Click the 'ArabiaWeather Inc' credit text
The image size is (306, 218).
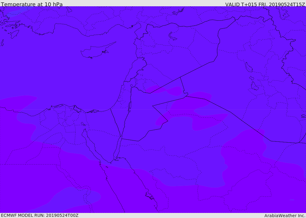coord(285,216)
